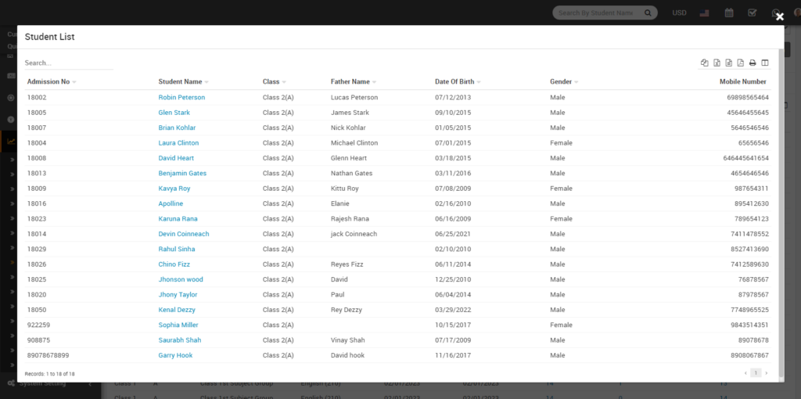Open the task checklist icon in header
Viewport: 801px width, 399px height.
tap(752, 13)
